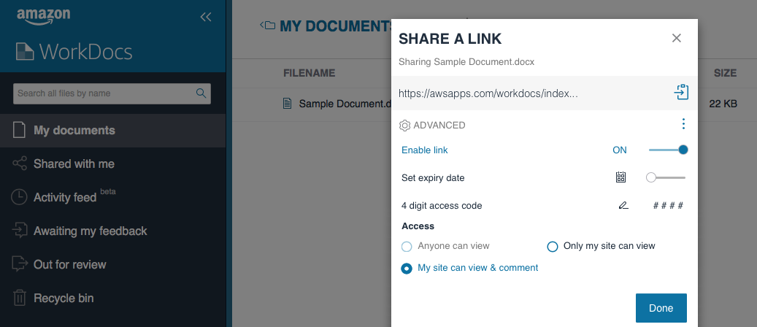Open Shared with me section
Screen dimensions: 757x327
(112, 163)
